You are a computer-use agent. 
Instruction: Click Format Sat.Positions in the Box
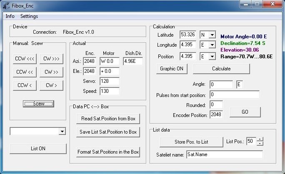[108, 152]
